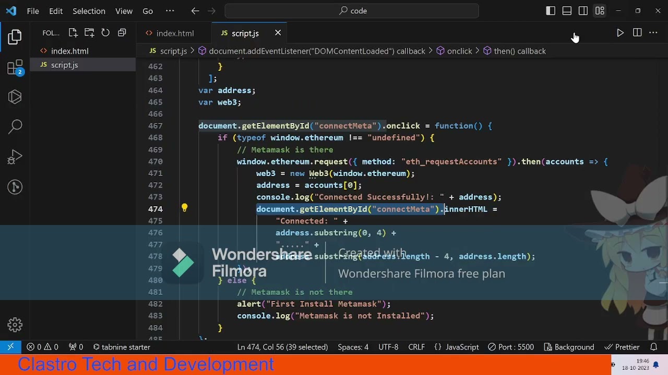Open the Go menu
This screenshot has width=668, height=375.
click(148, 11)
